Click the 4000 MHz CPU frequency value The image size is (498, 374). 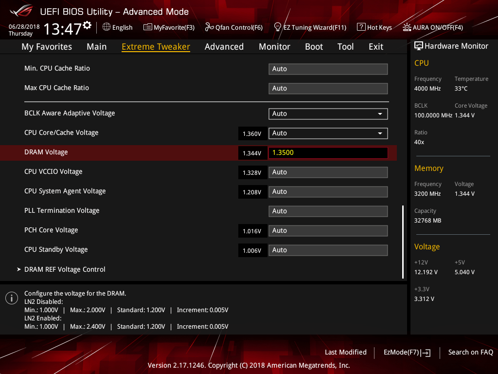(427, 89)
